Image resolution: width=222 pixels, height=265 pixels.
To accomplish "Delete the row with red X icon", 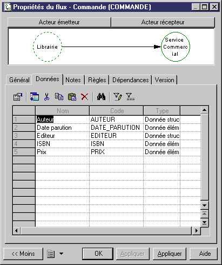I will point(84,97).
